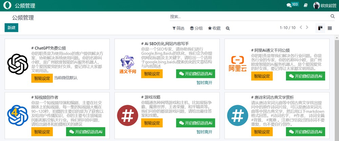Click the zoom search icon beside 收藏
This screenshot has width=339, height=141.
[228, 28]
